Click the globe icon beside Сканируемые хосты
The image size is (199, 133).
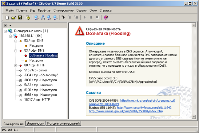pyautogui.click(x=10, y=31)
